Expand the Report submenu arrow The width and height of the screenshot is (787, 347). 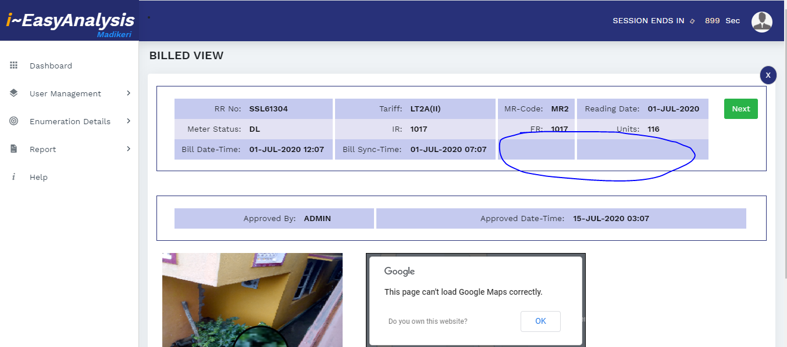(x=129, y=149)
